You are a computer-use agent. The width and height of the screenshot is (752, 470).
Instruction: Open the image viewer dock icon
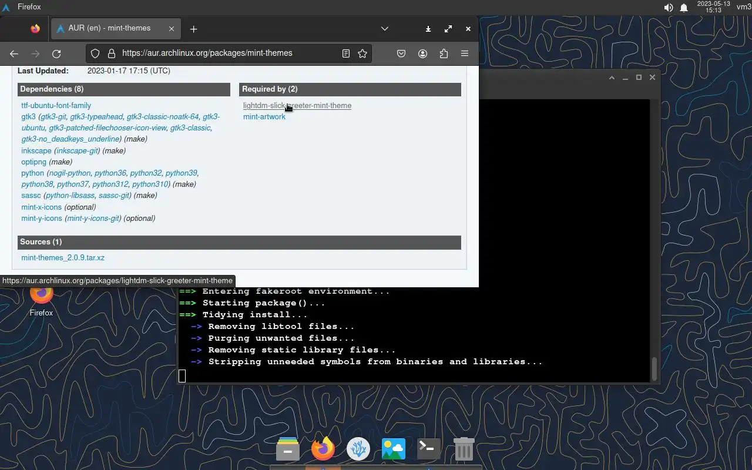pos(394,449)
